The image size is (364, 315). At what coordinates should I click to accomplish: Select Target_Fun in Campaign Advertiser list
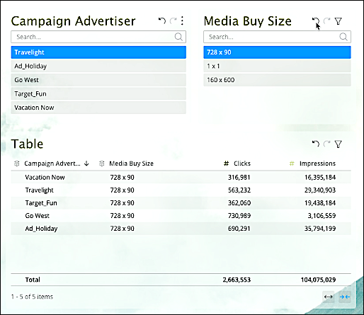coord(98,93)
